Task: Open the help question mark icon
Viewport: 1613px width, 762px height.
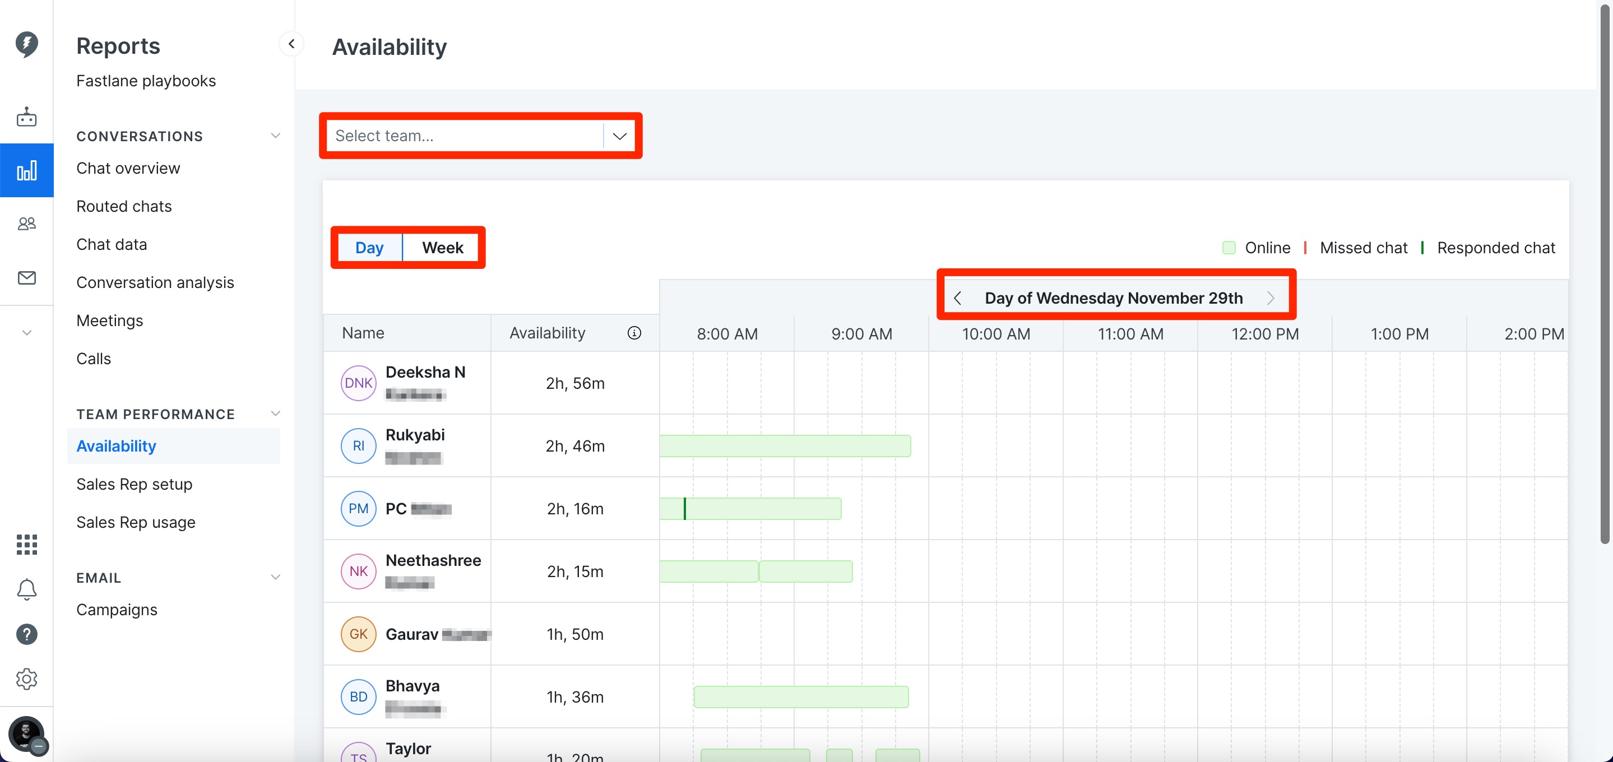Action: (x=26, y=634)
